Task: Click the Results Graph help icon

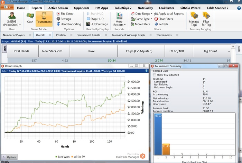Action: [x=146, y=71]
